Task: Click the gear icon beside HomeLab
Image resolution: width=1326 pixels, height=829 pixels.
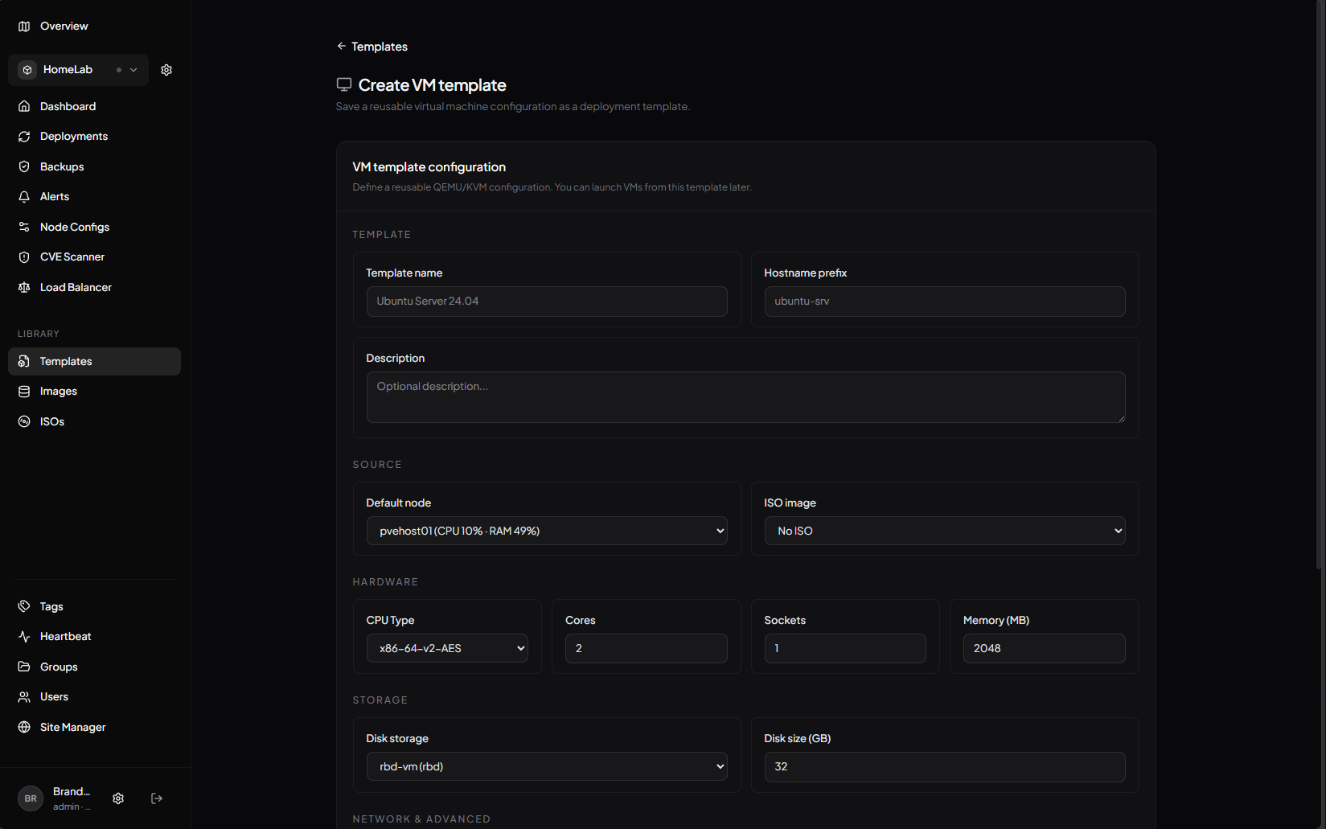Action: pos(166,70)
